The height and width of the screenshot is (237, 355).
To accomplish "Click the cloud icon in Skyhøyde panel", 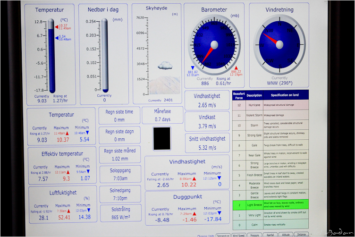I will pyautogui.click(x=165, y=65).
